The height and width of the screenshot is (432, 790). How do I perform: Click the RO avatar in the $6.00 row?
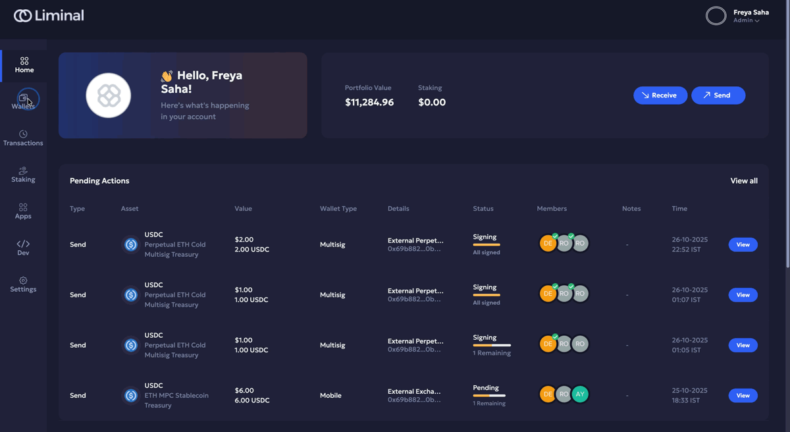coord(564,394)
